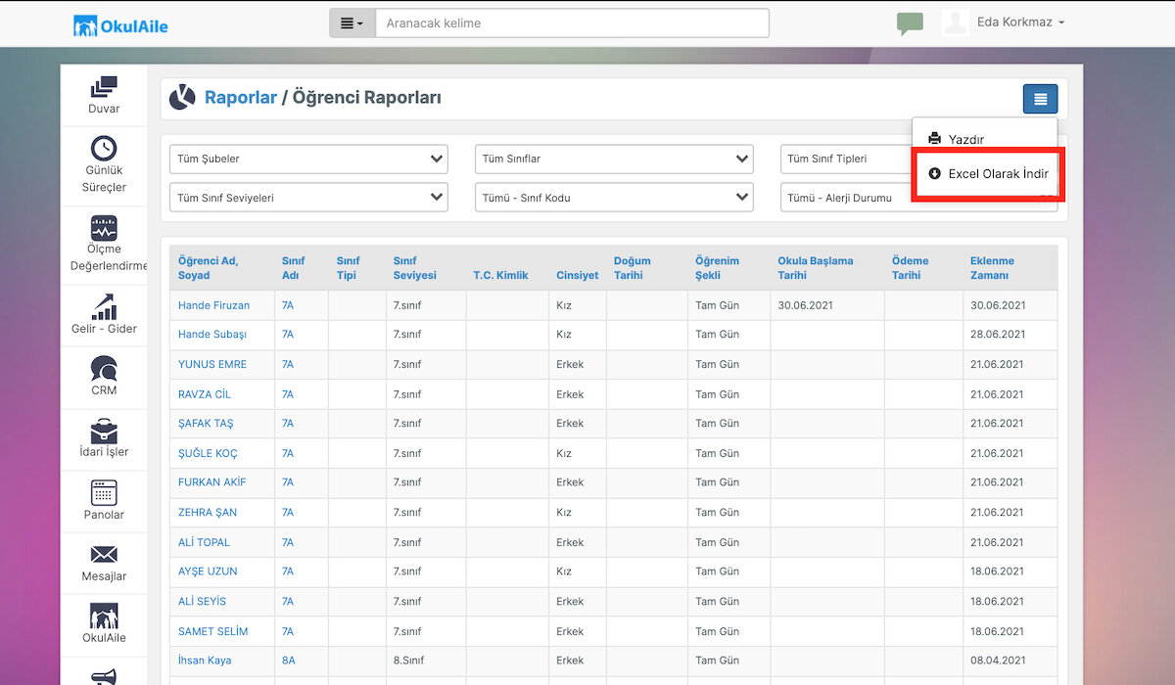Open Gelir - Gider chart icon
The image size is (1175, 685).
coord(104,306)
